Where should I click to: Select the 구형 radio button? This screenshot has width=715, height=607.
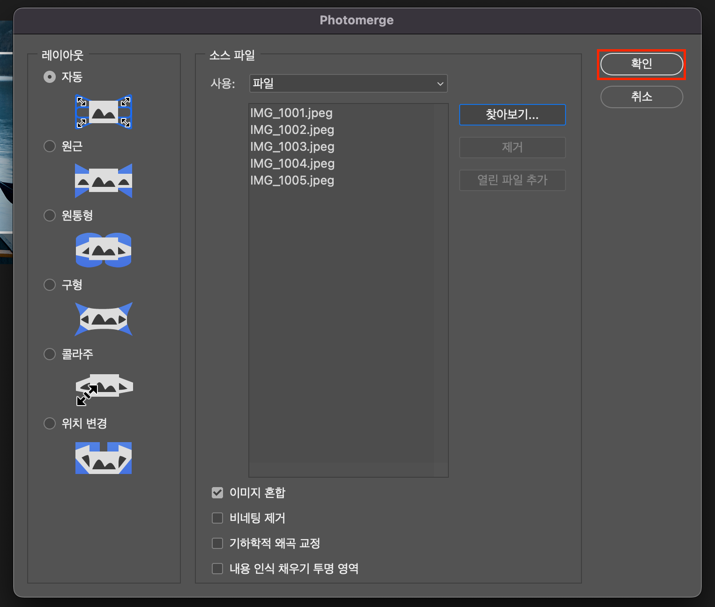pos(50,285)
